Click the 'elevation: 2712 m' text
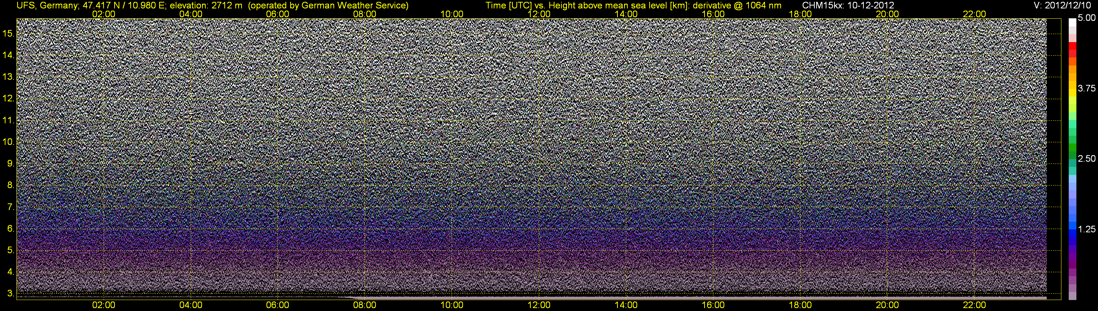The width and height of the screenshot is (1098, 311). tap(206, 5)
